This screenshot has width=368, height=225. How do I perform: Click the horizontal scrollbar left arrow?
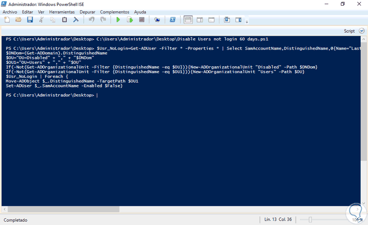tap(5, 209)
